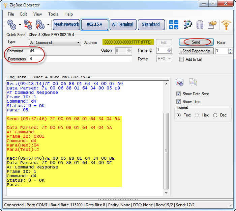Click the database cylinder icon
Viewport: 236px width, 211px height.
(x=200, y=25)
